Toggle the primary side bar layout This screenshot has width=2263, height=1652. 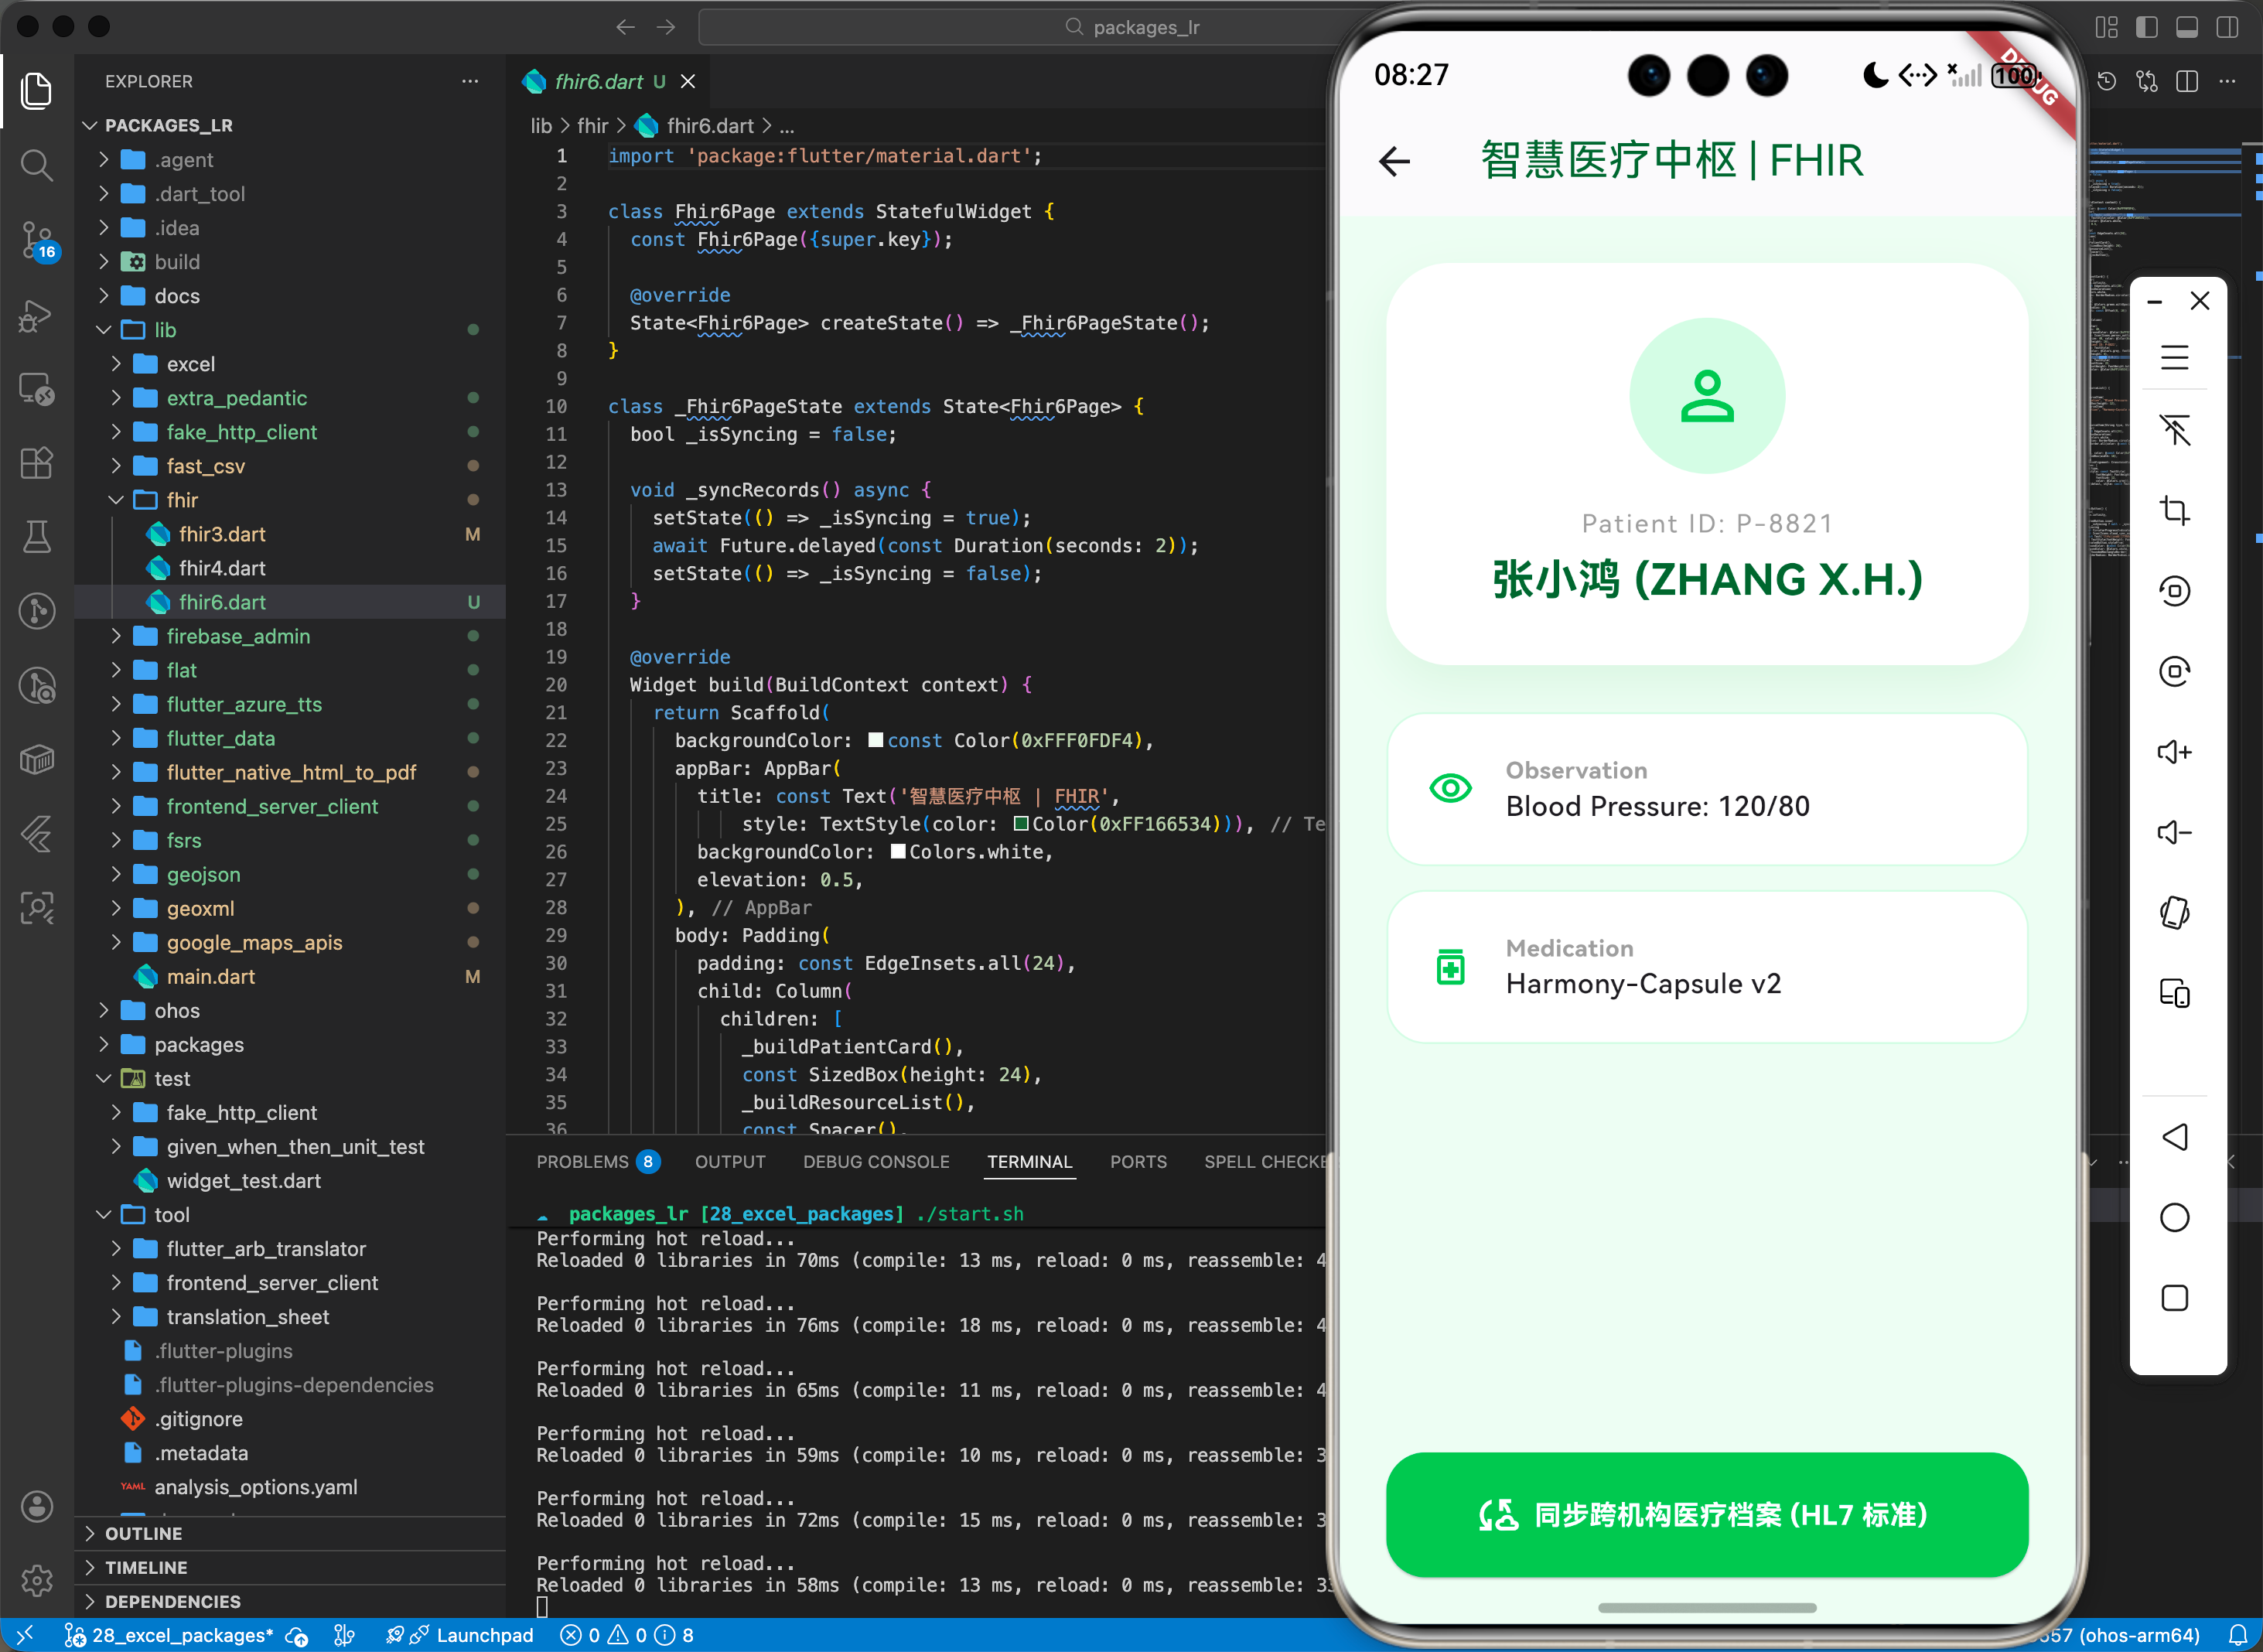(x=2146, y=27)
